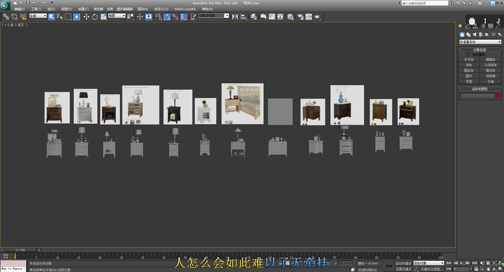Toggle Percent Snap
Viewport: 504px width, 272px height.
click(x=175, y=17)
